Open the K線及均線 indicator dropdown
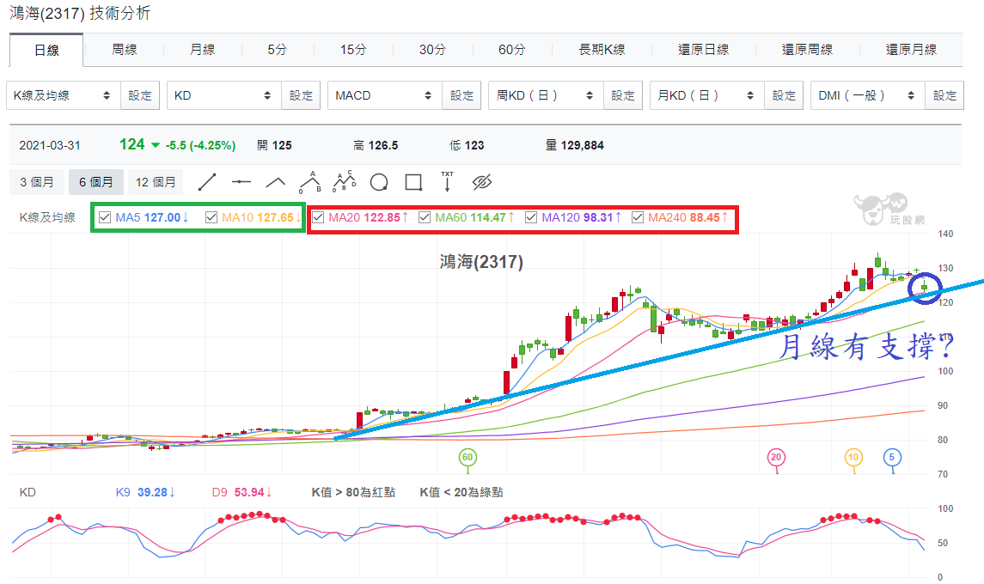984x584 pixels. tap(63, 95)
